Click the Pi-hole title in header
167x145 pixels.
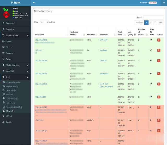coord(15,3)
